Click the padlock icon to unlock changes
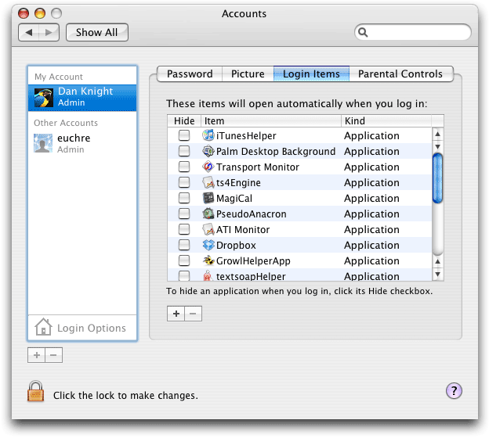This screenshot has height=438, width=489. [35, 391]
